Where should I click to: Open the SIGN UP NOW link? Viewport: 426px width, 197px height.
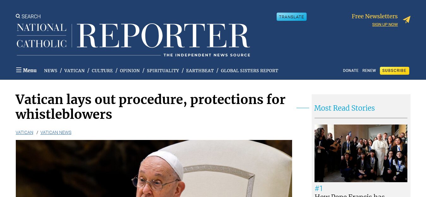(385, 25)
